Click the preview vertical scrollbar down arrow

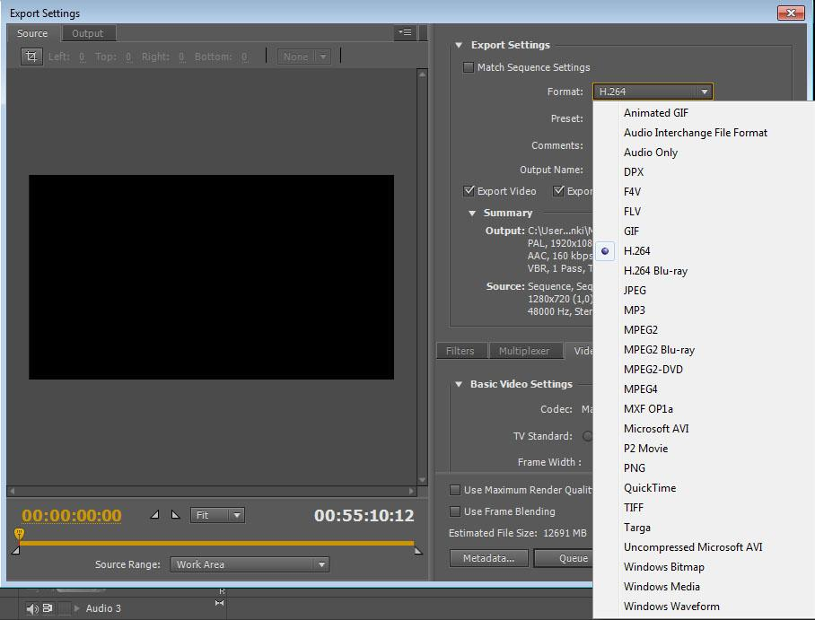(422, 480)
